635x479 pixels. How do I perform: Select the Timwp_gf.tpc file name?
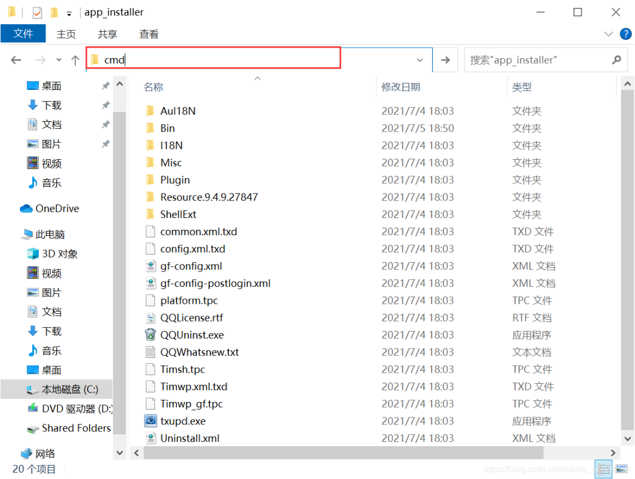(x=192, y=404)
